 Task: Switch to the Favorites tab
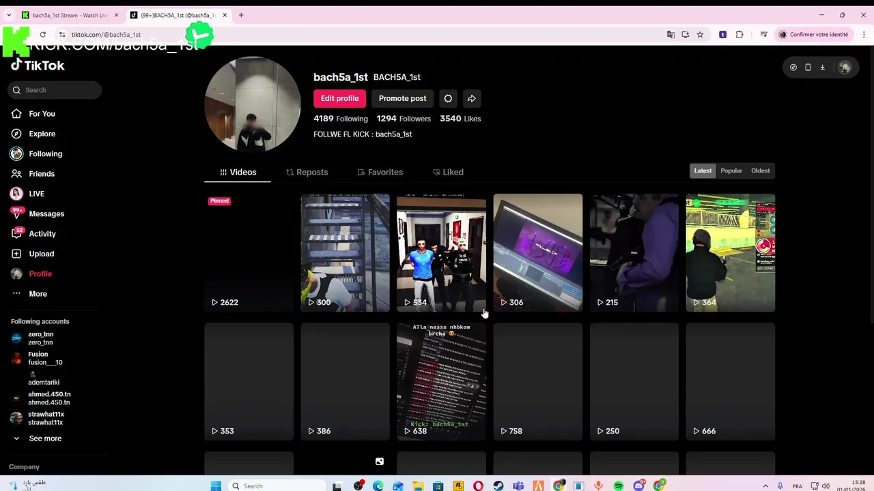coord(380,173)
